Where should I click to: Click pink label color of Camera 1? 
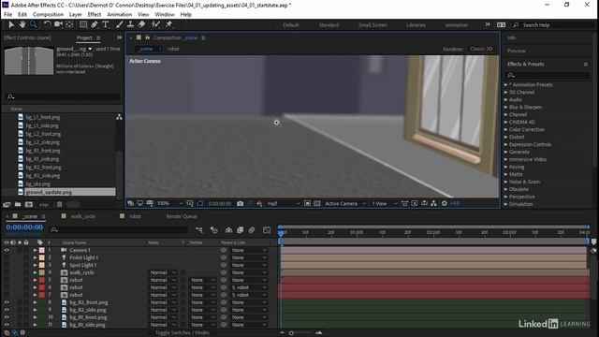point(41,250)
